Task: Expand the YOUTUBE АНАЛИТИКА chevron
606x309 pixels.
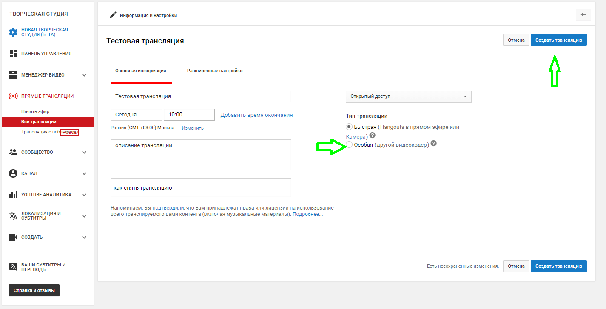Action: (84, 195)
